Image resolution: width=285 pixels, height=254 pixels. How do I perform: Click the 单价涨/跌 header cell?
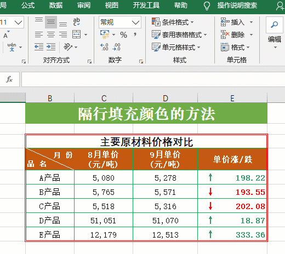[232, 159]
